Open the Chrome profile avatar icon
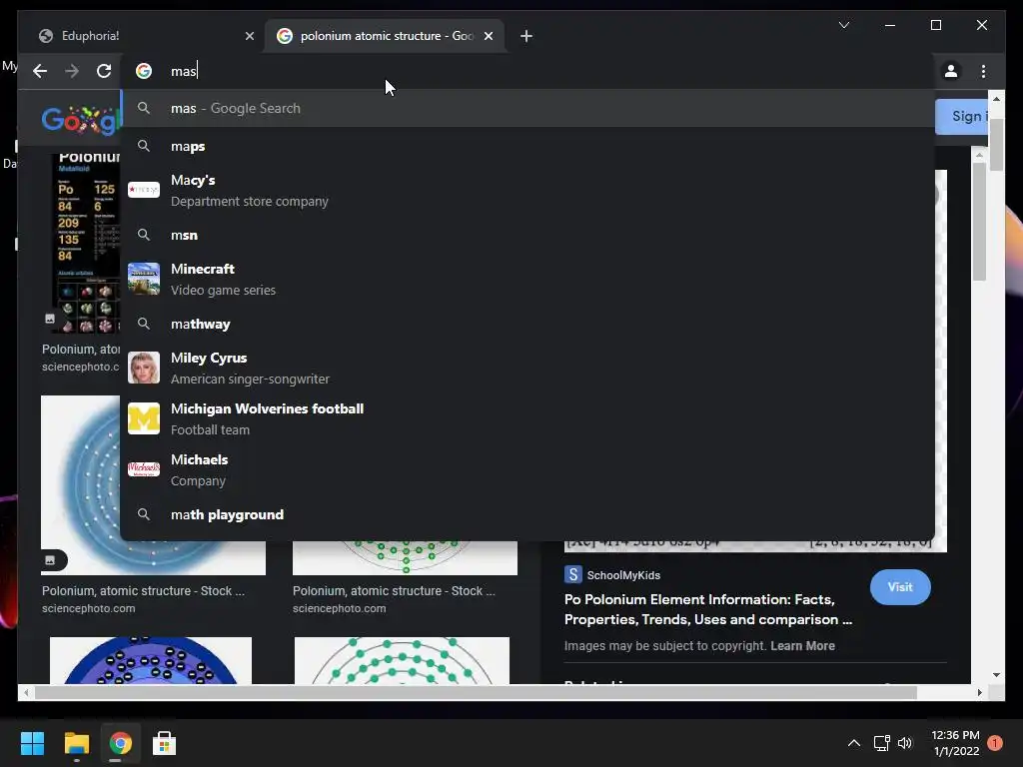Image resolution: width=1023 pixels, height=767 pixels. point(951,71)
